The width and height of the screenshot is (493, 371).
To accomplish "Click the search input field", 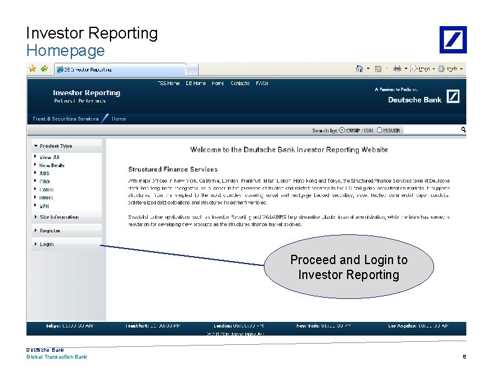I will [432, 130].
